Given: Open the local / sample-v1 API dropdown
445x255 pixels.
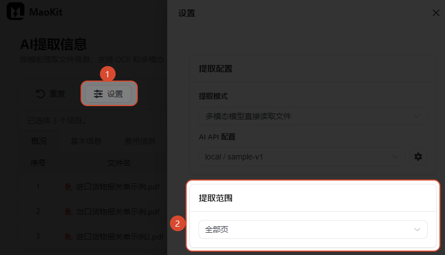Looking at the screenshot, I should pos(302,157).
